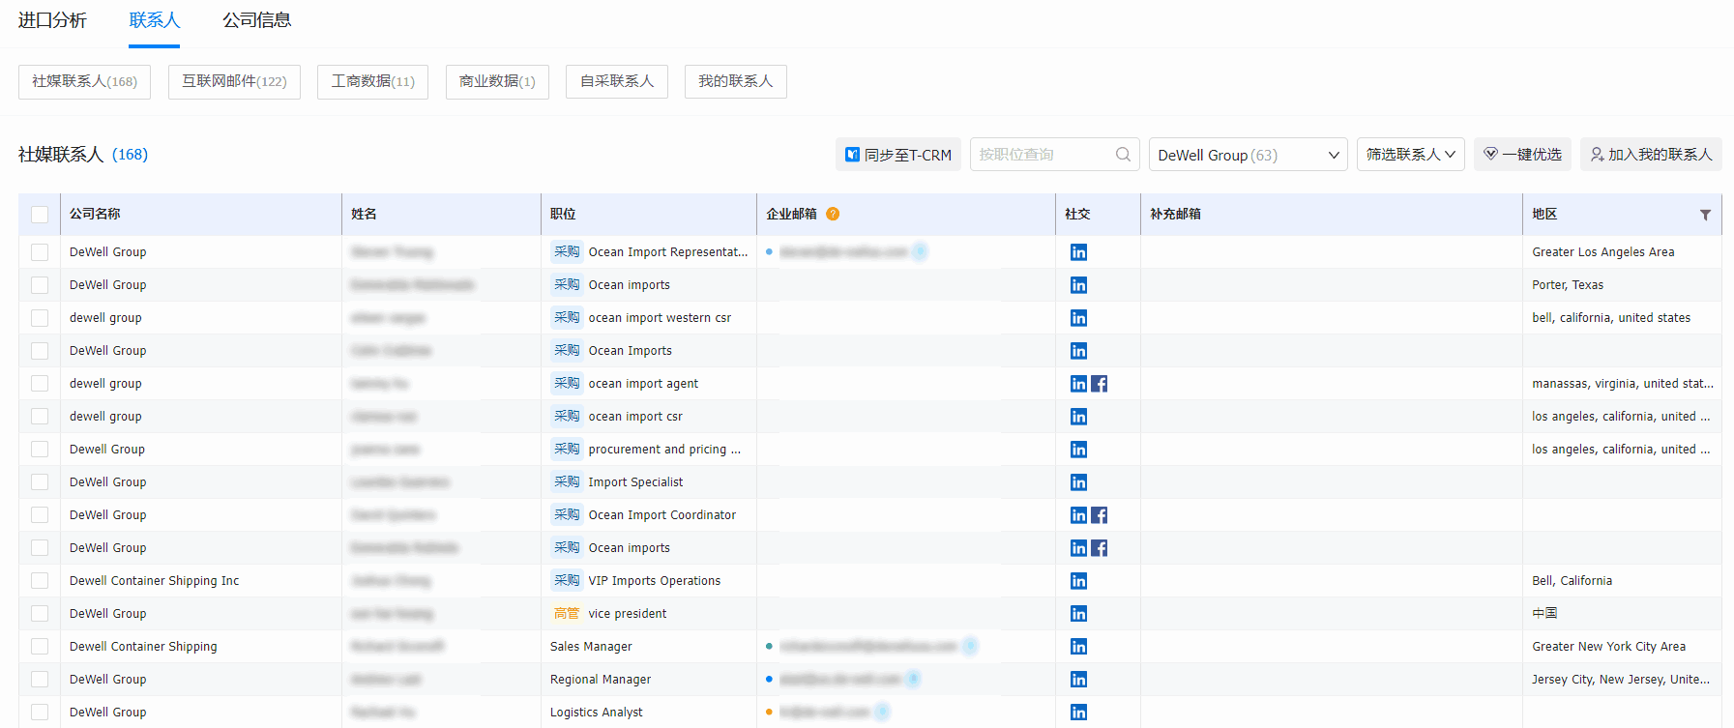Open Facebook icon in ocean import agent row
This screenshot has height=728, width=1734.
[x=1100, y=384]
